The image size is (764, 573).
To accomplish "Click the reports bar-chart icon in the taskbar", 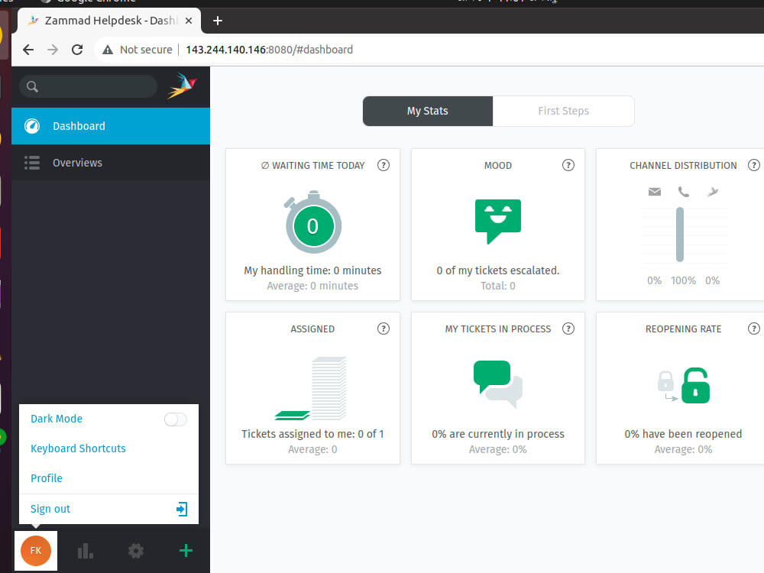I will (85, 550).
